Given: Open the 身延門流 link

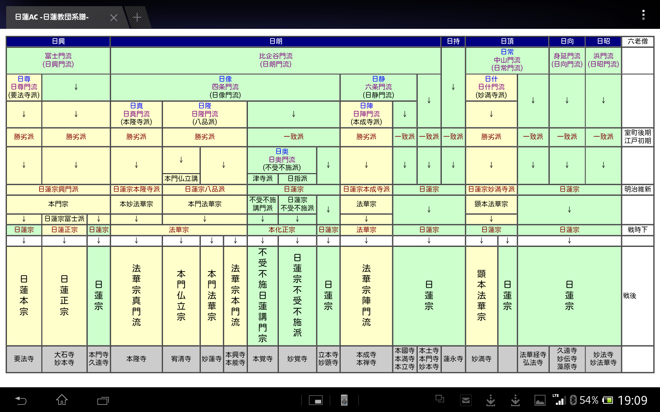Looking at the screenshot, I should [x=567, y=56].
